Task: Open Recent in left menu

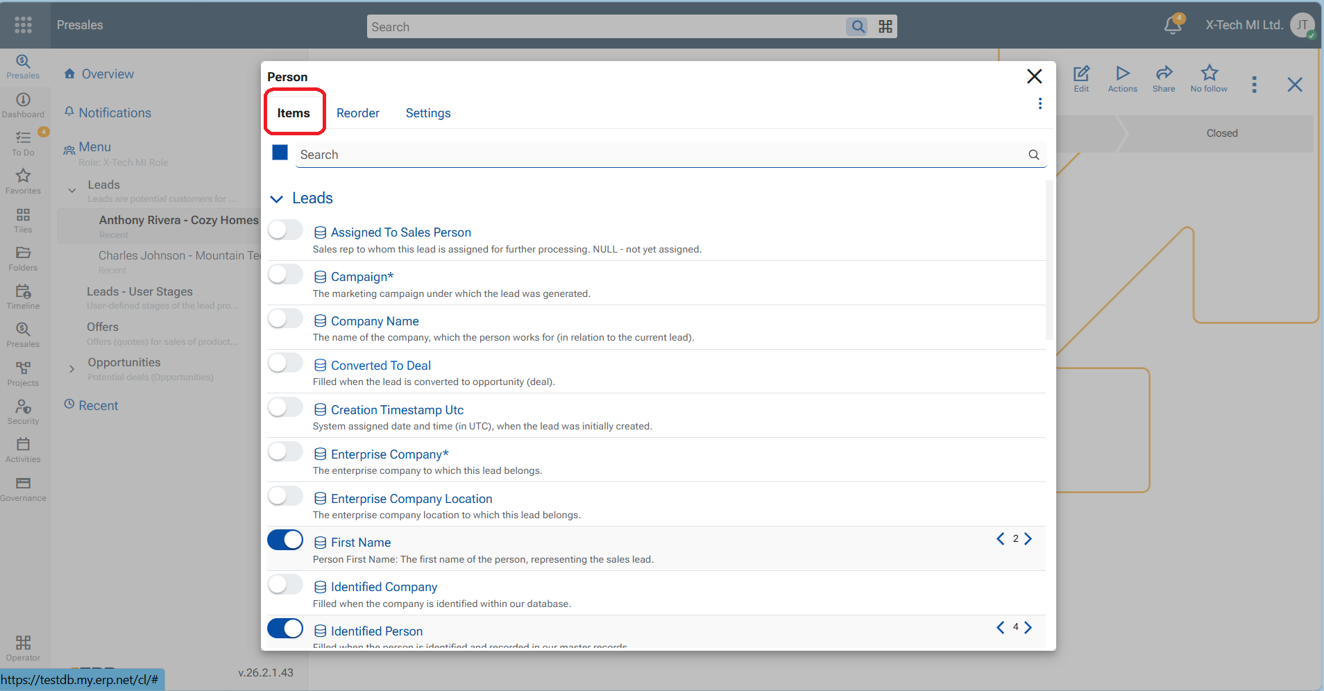Action: (x=99, y=406)
